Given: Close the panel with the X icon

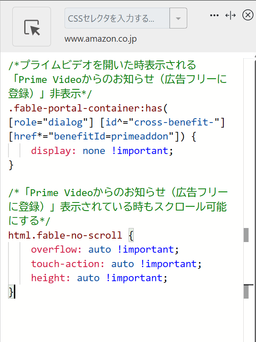Looking at the screenshot, I should pos(248,15).
